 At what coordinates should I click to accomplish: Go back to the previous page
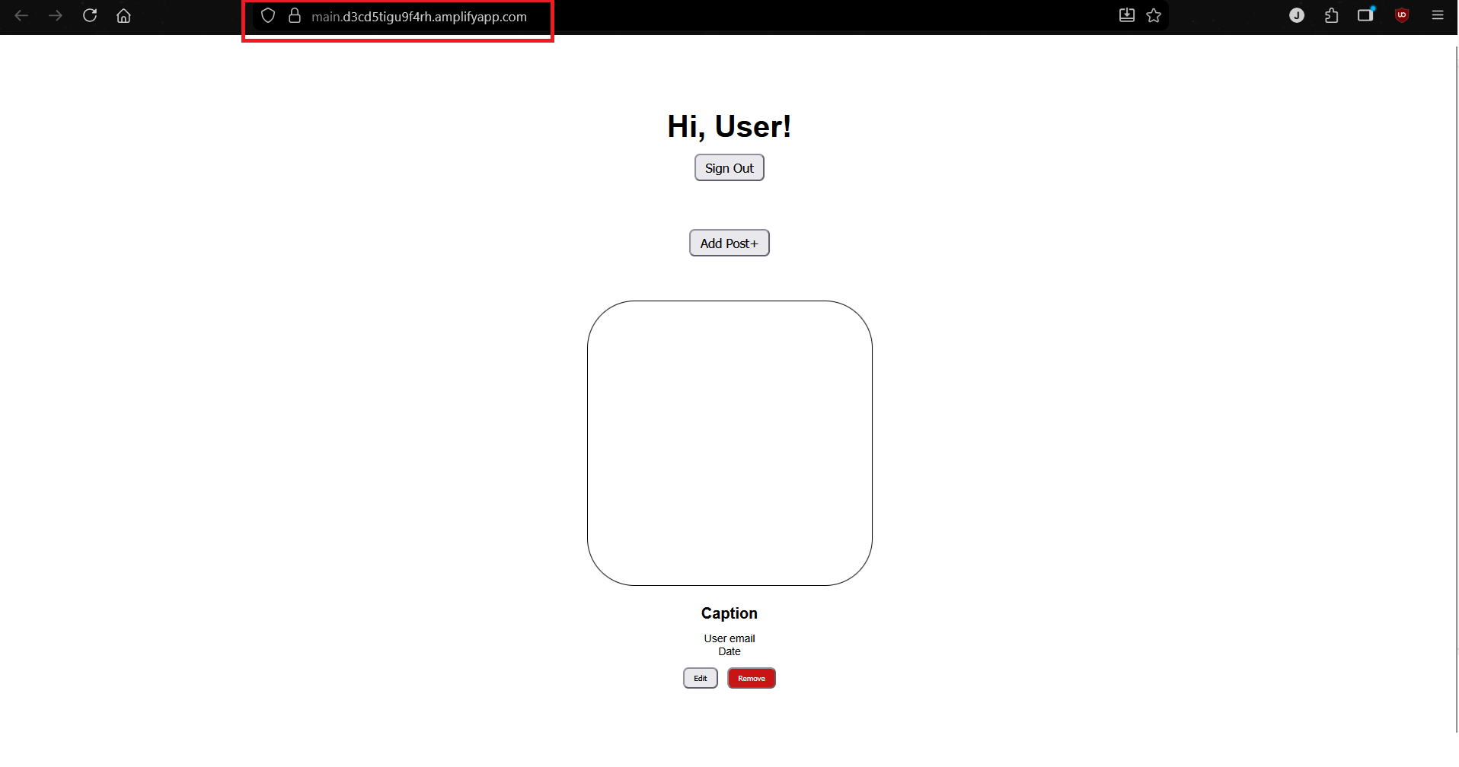[x=21, y=15]
